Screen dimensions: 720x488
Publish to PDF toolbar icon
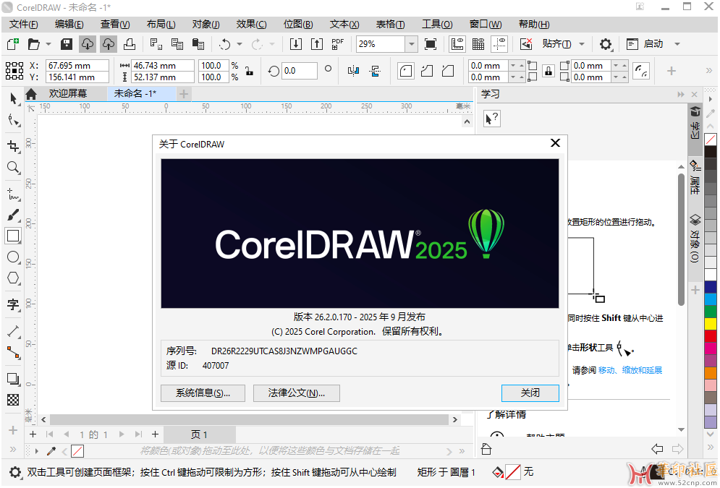tap(337, 44)
